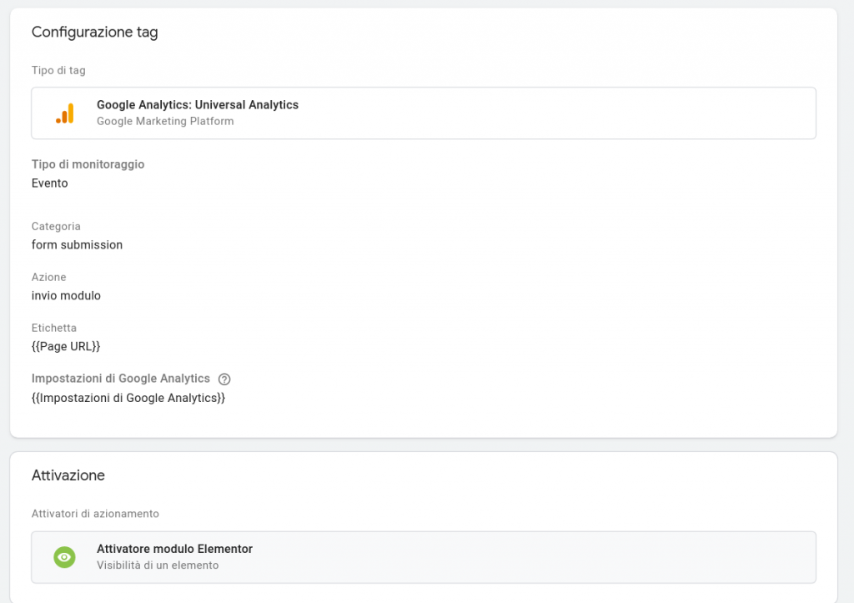Viewport: 854px width, 603px height.
Task: Click the Etichetta field label
Action: point(53,328)
